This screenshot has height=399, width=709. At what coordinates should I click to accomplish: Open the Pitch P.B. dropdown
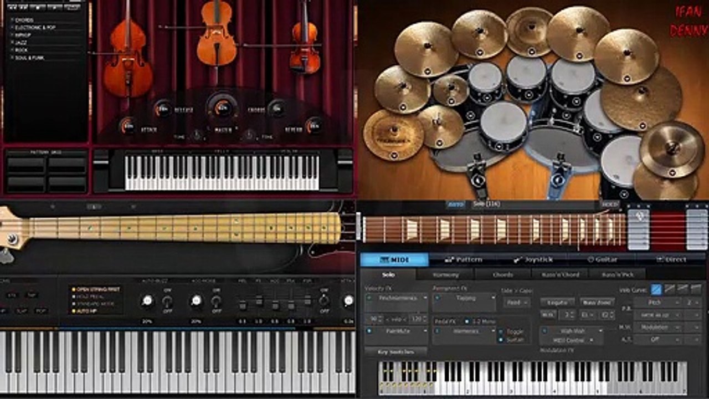point(657,303)
